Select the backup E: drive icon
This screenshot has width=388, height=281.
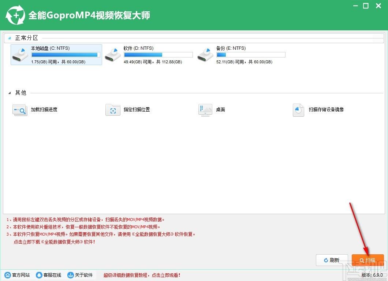tap(205, 55)
